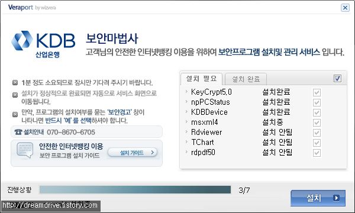Select the KeyCrypt5.0 program name
355x213 pixels.
pos(211,92)
